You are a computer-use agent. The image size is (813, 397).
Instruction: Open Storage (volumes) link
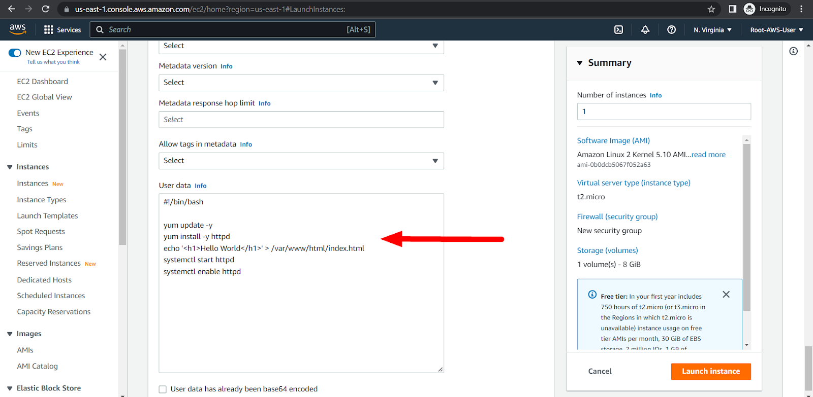pyautogui.click(x=607, y=251)
